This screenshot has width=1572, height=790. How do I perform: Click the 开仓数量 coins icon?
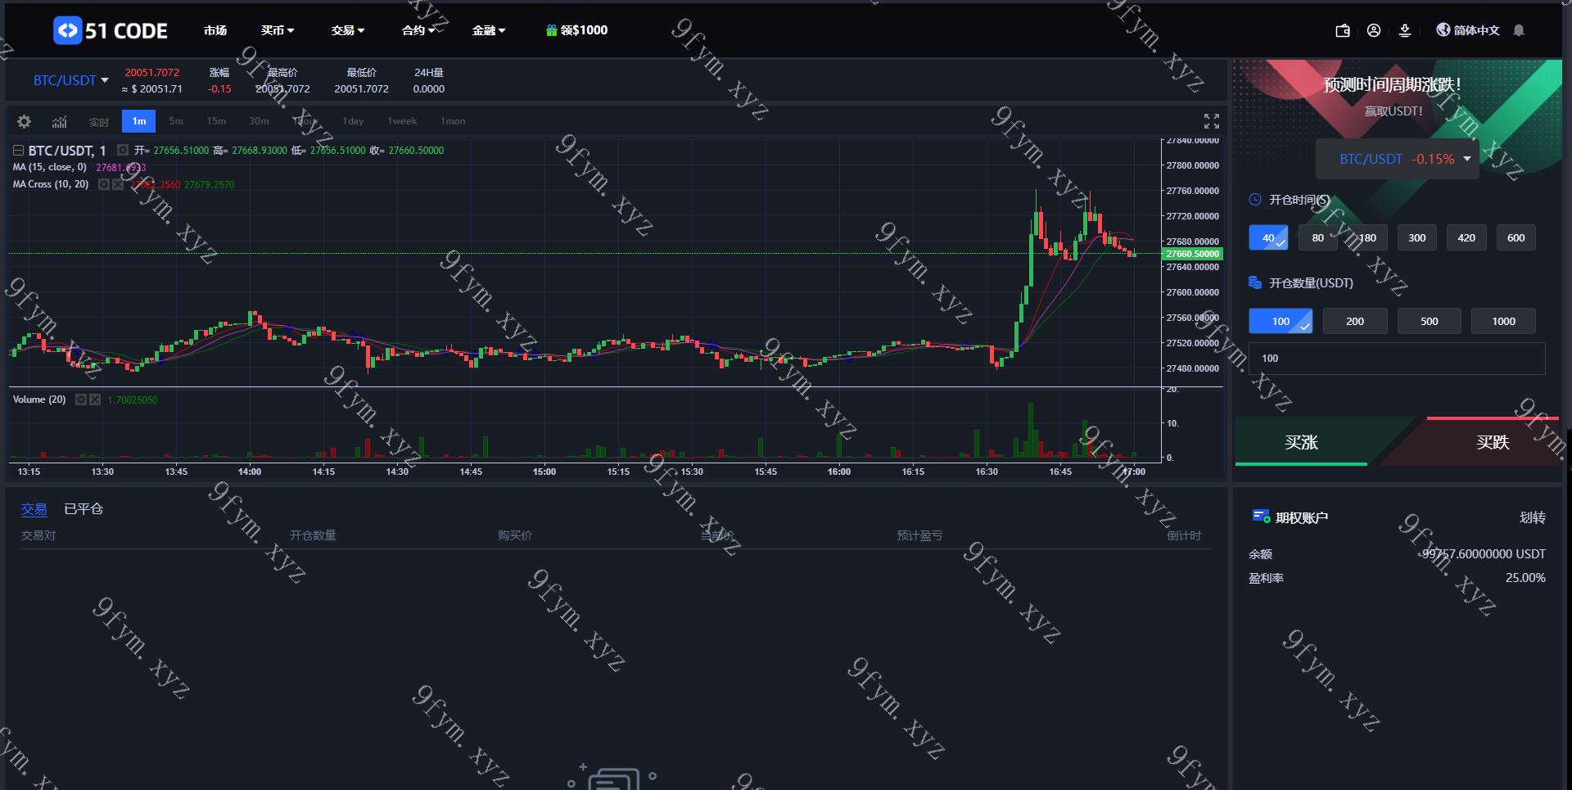point(1255,282)
